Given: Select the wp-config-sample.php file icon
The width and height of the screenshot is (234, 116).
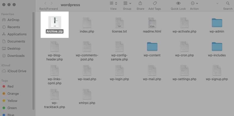Looking at the screenshot, I should pyautogui.click(x=119, y=47).
